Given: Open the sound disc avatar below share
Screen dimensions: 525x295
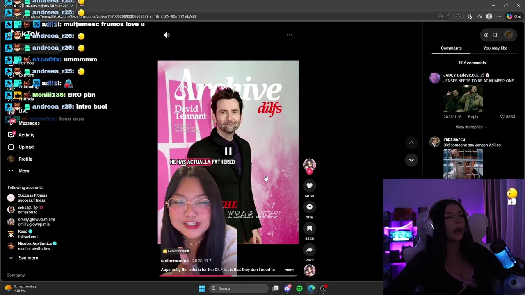Looking at the screenshot, I should click(309, 270).
